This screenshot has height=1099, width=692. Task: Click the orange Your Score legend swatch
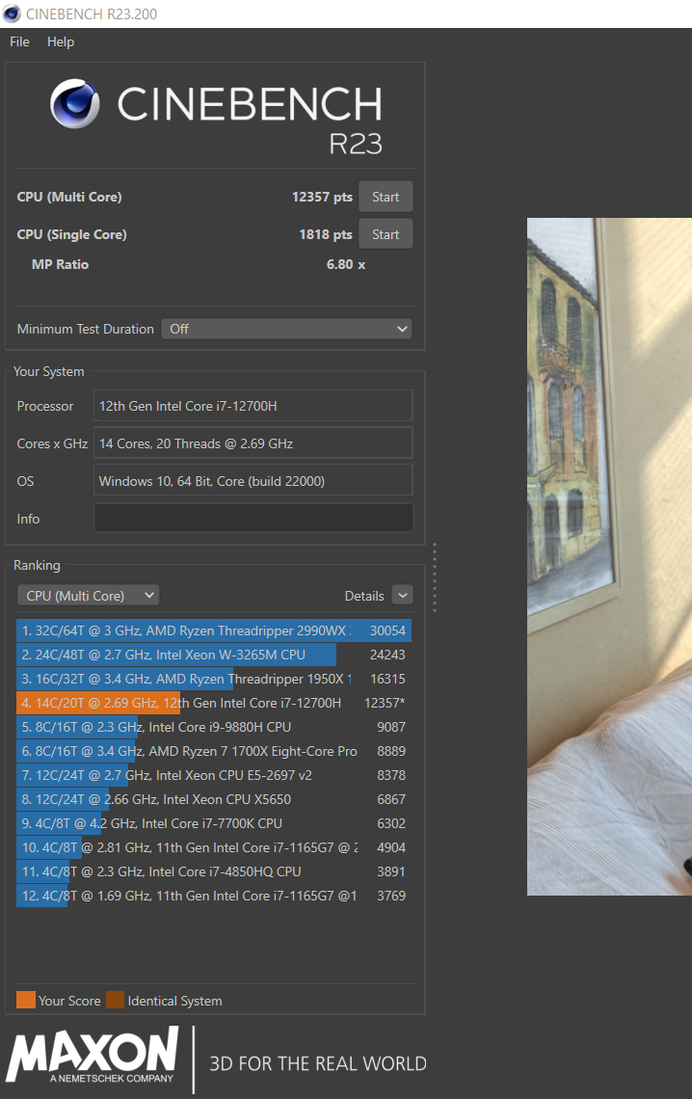click(26, 1000)
